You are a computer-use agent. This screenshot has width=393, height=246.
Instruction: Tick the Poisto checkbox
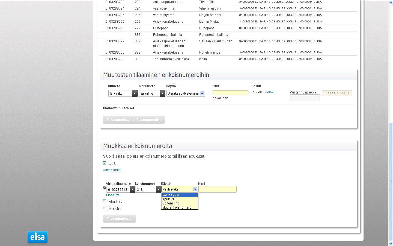(104, 209)
